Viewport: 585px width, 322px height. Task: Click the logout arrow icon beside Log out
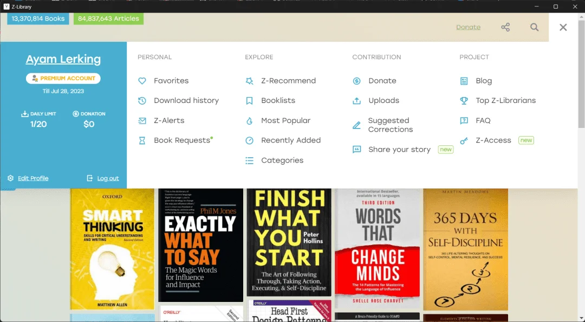pos(89,178)
